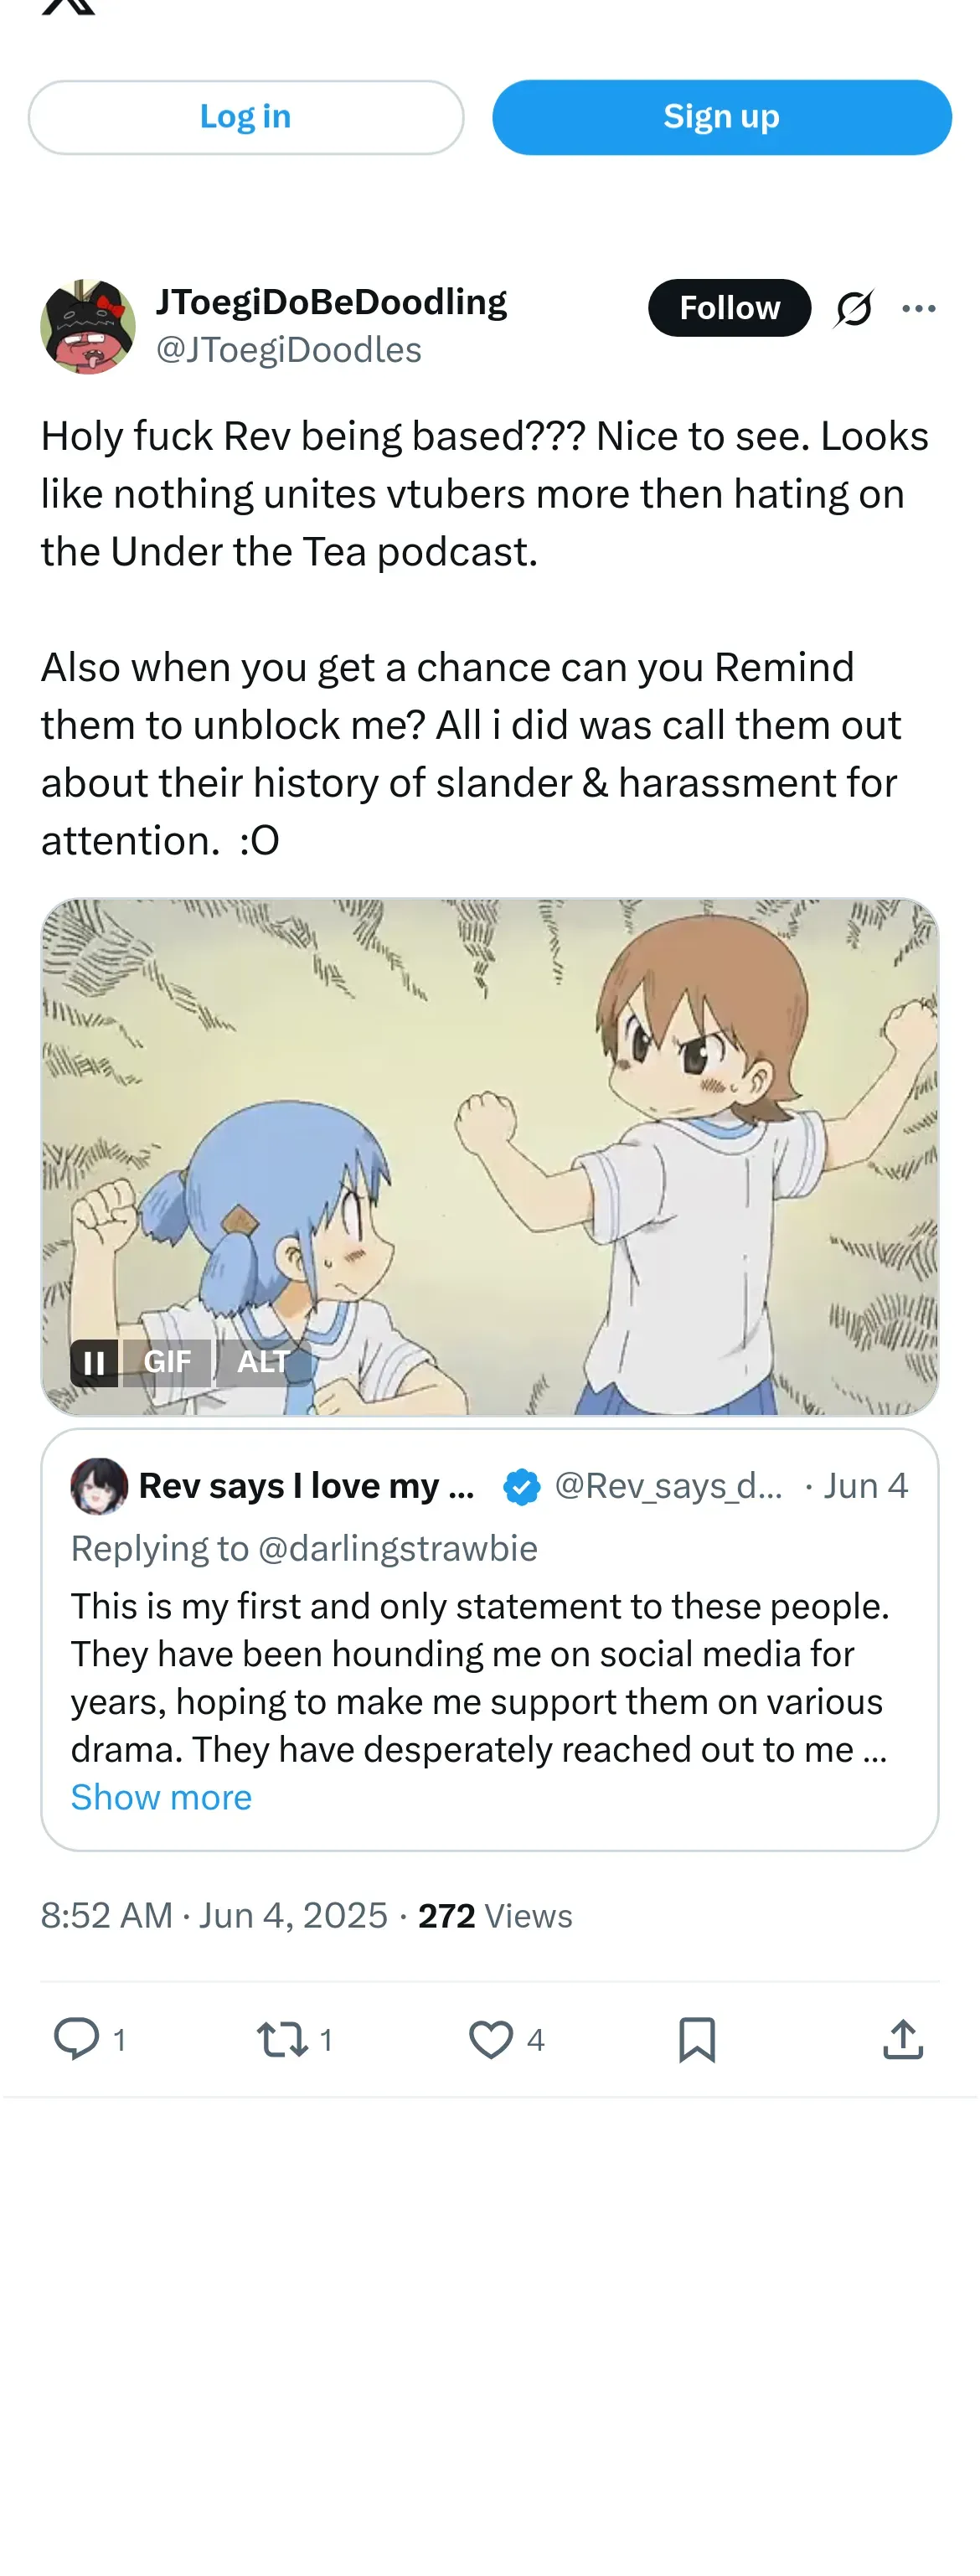Viewport: 980px width, 2576px height.
Task: Click the reply speech bubble icon
Action: [x=77, y=2039]
